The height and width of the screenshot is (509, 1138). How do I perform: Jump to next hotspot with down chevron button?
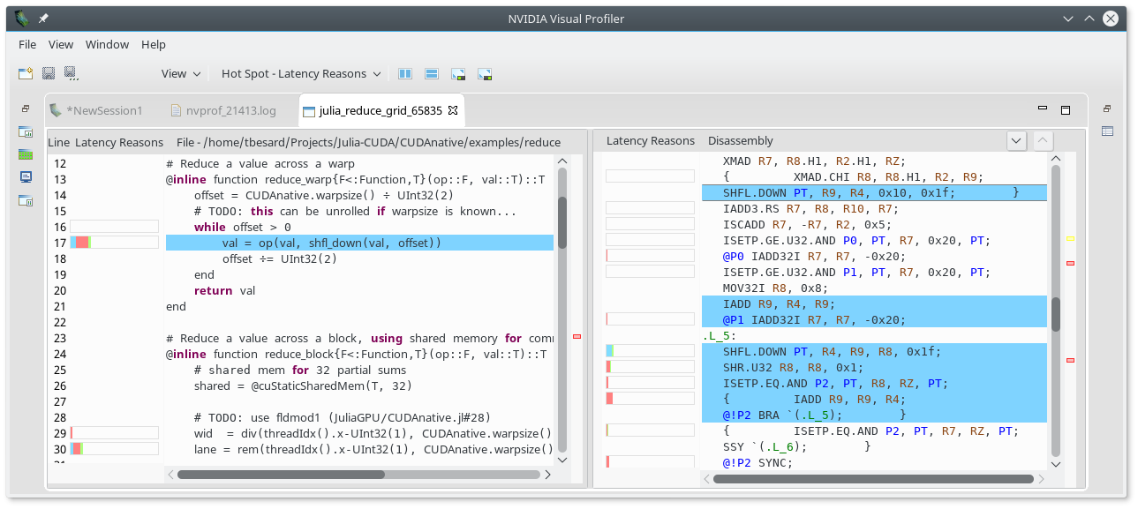tap(1016, 140)
